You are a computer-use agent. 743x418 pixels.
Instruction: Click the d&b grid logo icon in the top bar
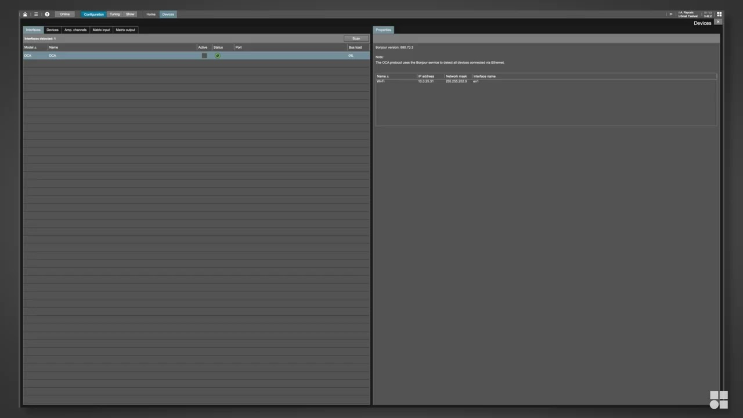pyautogui.click(x=719, y=15)
